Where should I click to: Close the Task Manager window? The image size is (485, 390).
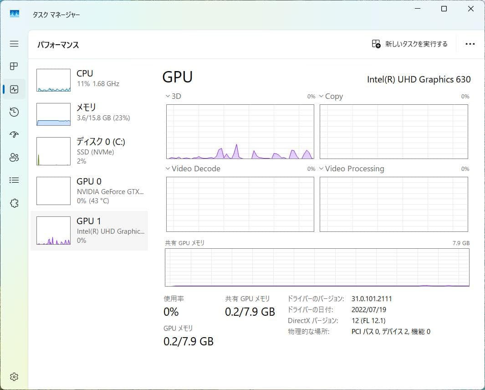(470, 9)
